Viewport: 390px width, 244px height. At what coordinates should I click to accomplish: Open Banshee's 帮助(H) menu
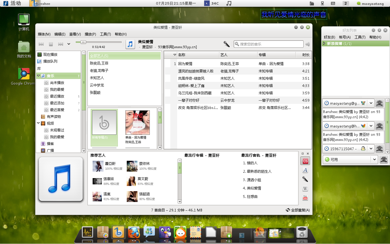121,34
